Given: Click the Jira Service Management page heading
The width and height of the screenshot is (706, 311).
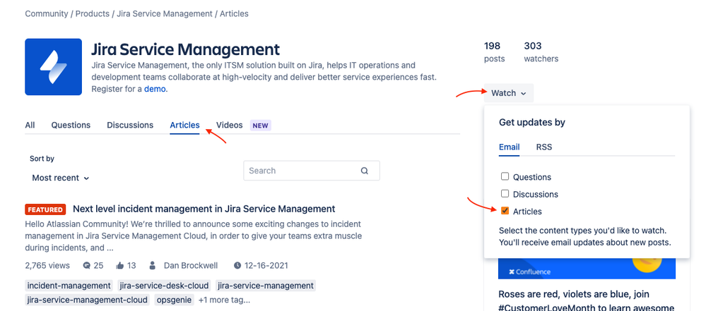Looking at the screenshot, I should pos(185,49).
